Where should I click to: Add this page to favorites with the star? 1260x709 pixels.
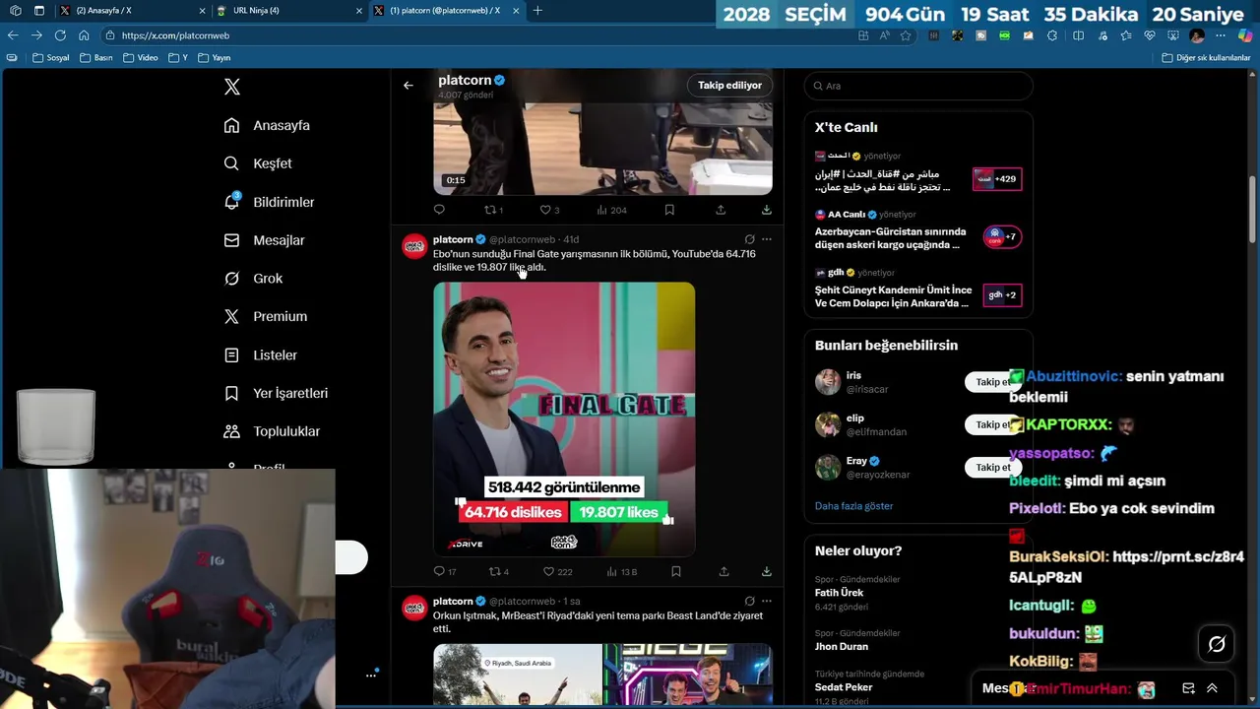tap(906, 35)
